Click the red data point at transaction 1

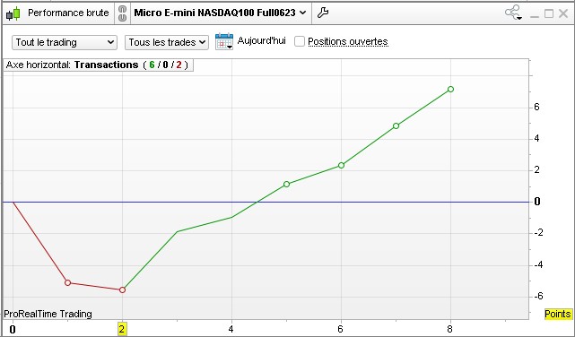(x=67, y=283)
